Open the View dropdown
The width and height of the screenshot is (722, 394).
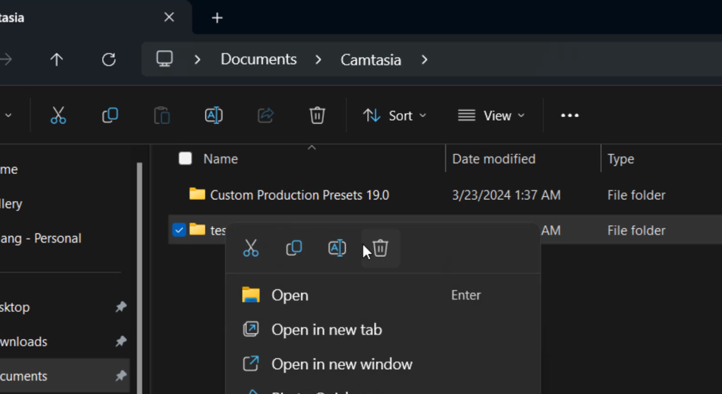pos(491,115)
